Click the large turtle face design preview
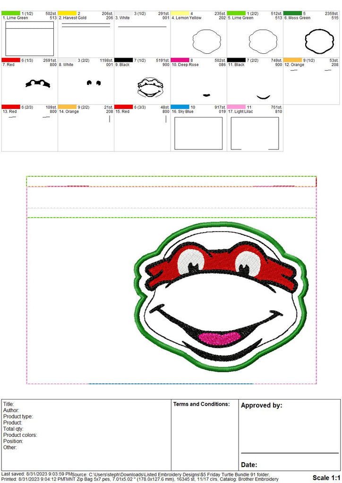The height and width of the screenshot is (483, 342). [x=222, y=297]
